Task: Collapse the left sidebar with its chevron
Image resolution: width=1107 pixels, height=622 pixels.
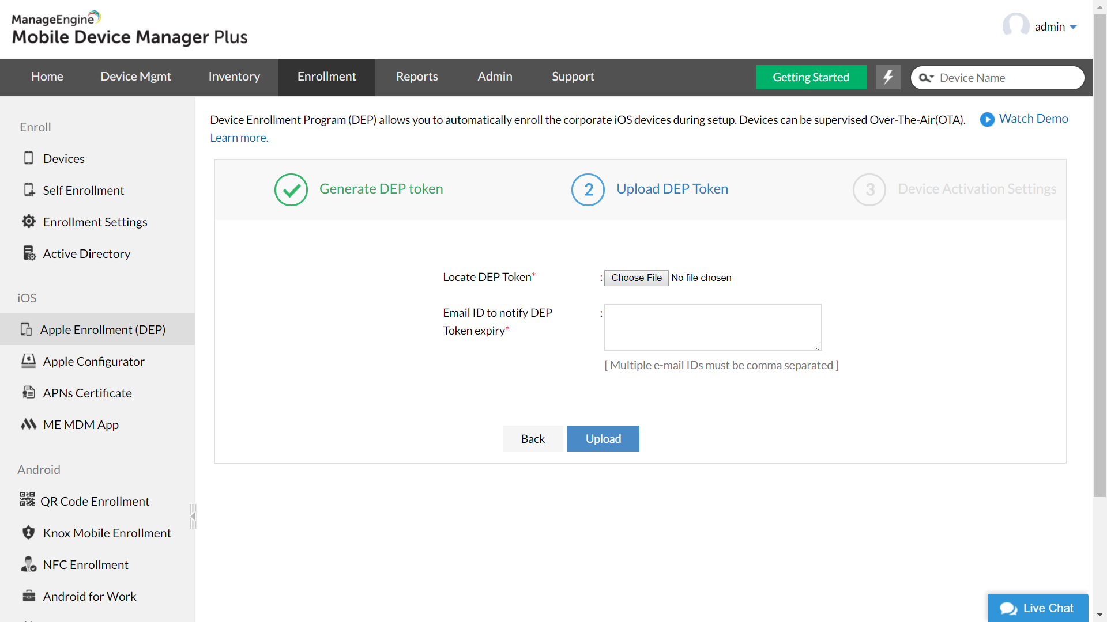Action: 192,516
